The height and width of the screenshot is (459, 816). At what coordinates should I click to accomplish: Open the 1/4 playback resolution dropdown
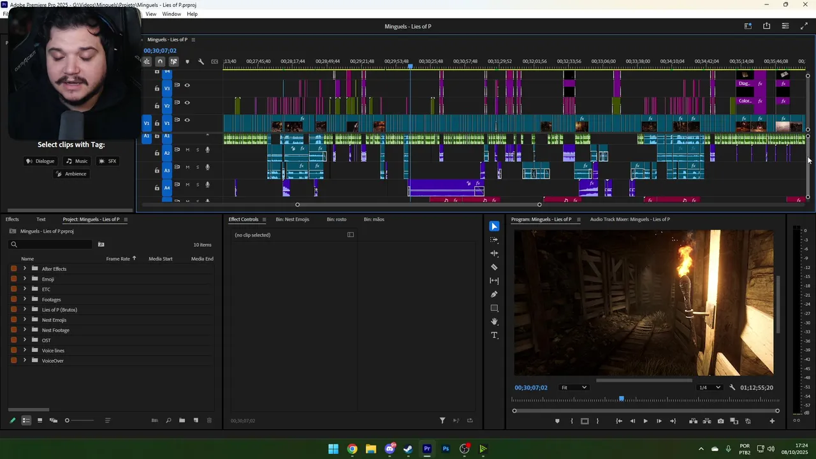tap(710, 388)
